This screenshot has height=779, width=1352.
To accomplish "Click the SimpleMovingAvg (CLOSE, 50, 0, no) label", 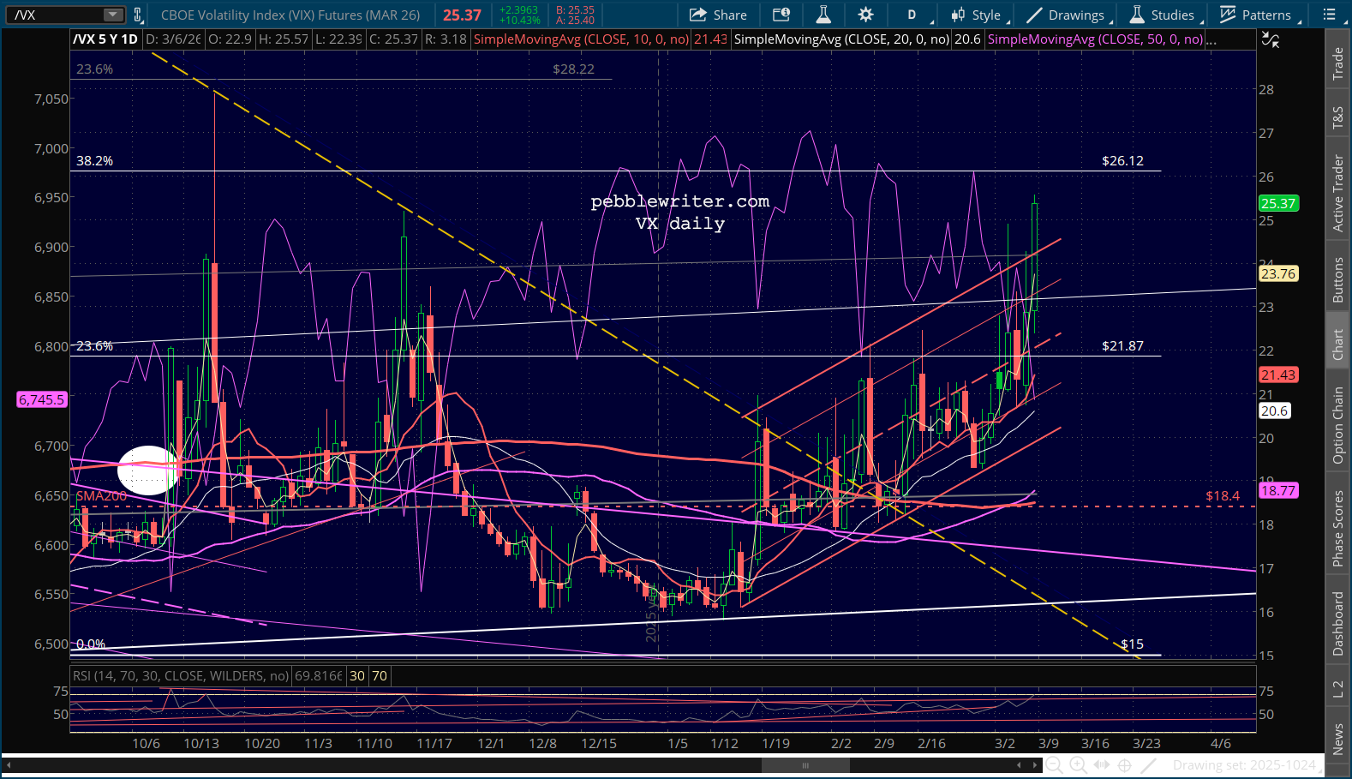I will click(1095, 39).
